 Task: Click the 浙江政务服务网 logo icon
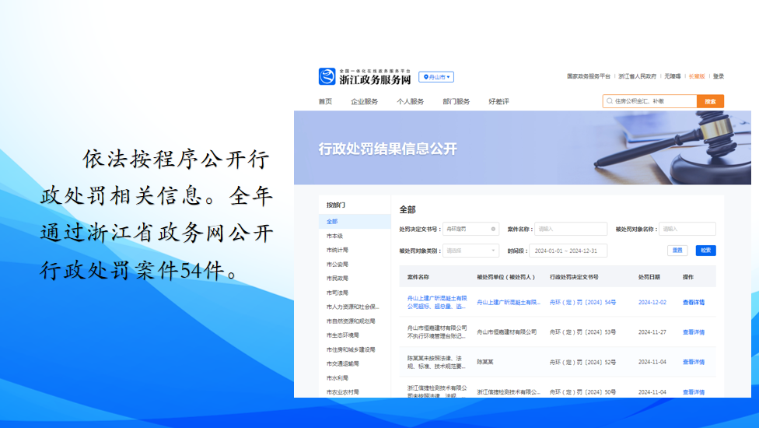point(327,77)
